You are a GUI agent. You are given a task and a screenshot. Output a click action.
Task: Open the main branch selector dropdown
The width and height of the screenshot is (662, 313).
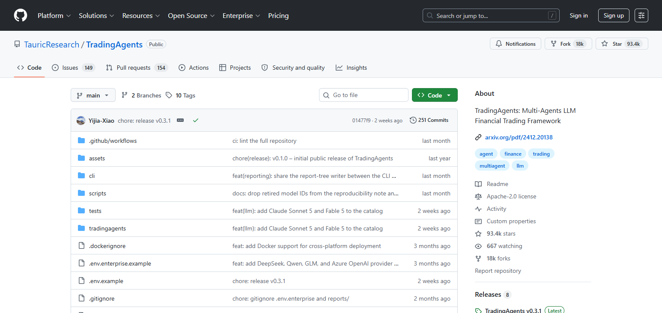click(93, 95)
